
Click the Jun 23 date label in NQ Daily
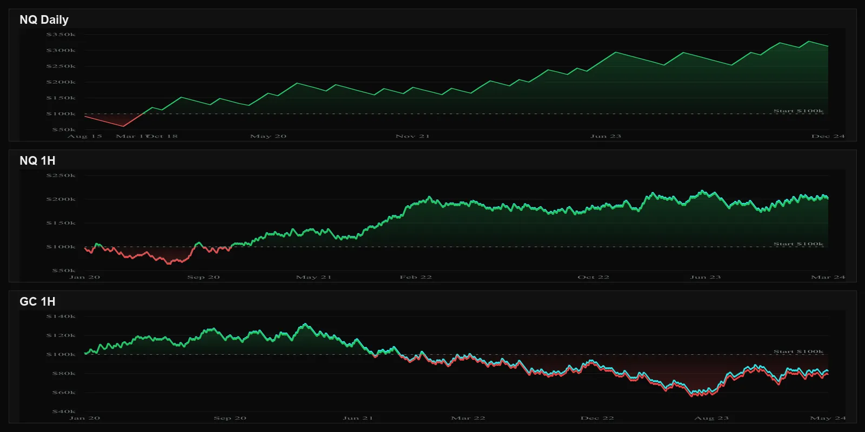(606, 136)
